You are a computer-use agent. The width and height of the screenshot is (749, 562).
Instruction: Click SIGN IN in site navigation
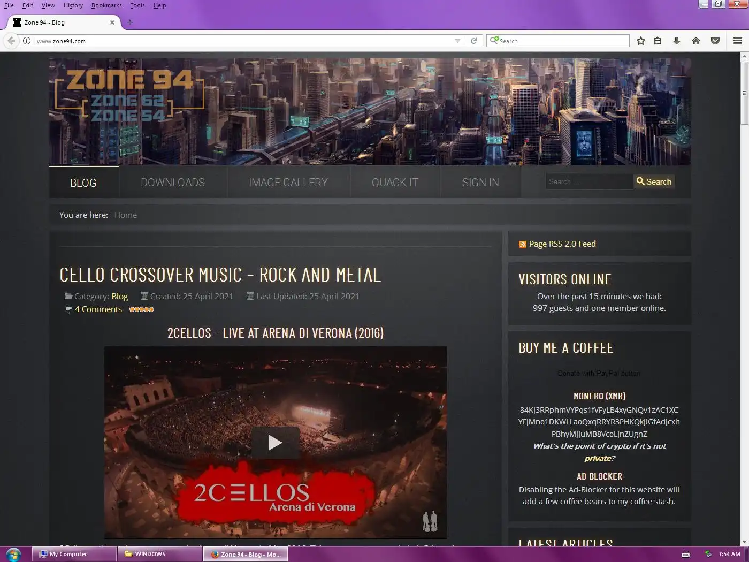pyautogui.click(x=480, y=183)
